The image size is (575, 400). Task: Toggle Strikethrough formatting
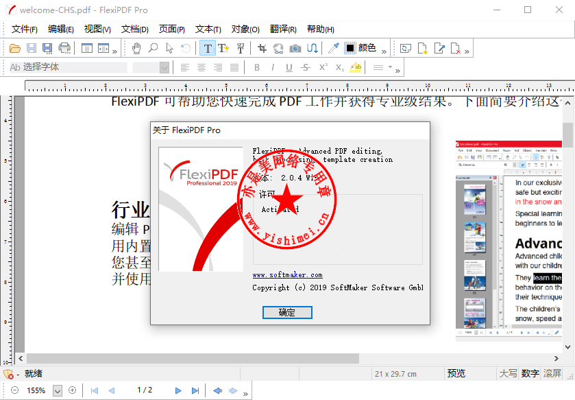(306, 67)
